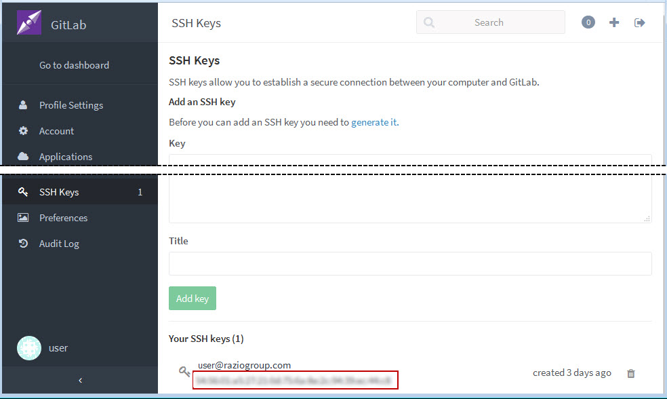The image size is (667, 399).
Task: View the Audit Log page
Action: pyautogui.click(x=59, y=244)
